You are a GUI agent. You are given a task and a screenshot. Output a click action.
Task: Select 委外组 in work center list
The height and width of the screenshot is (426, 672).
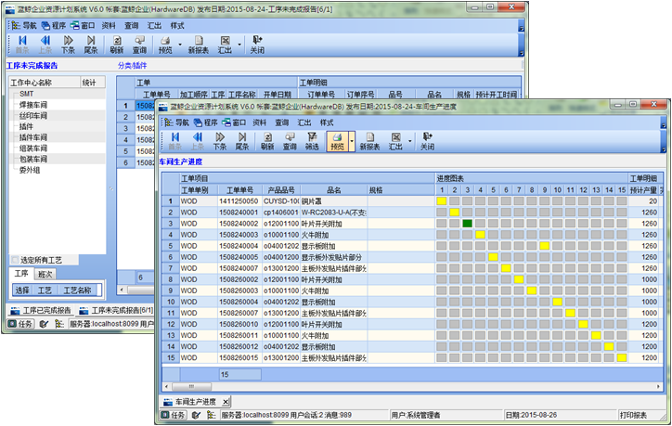tap(30, 170)
